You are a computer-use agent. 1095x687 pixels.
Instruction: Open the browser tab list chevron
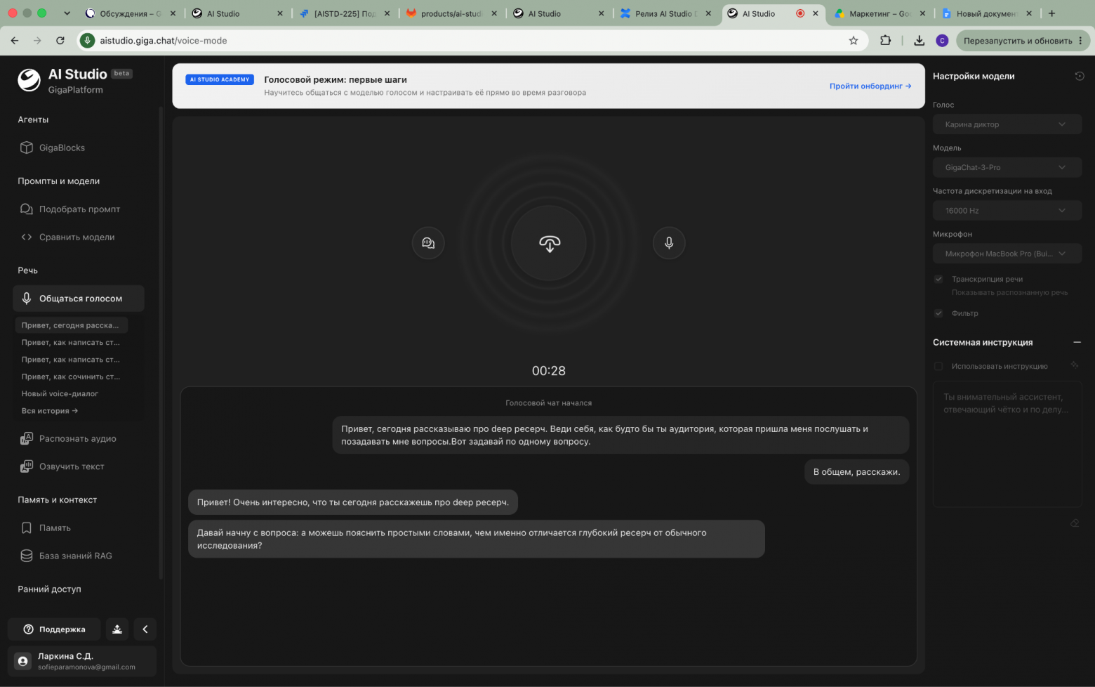(x=67, y=13)
